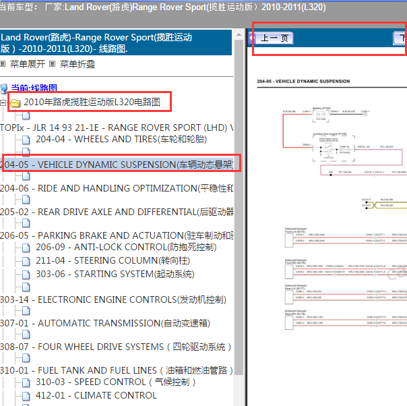This screenshot has width=407, height=406.
Task: Click the 当前车型 vehicle info bar text
Action: click(163, 7)
